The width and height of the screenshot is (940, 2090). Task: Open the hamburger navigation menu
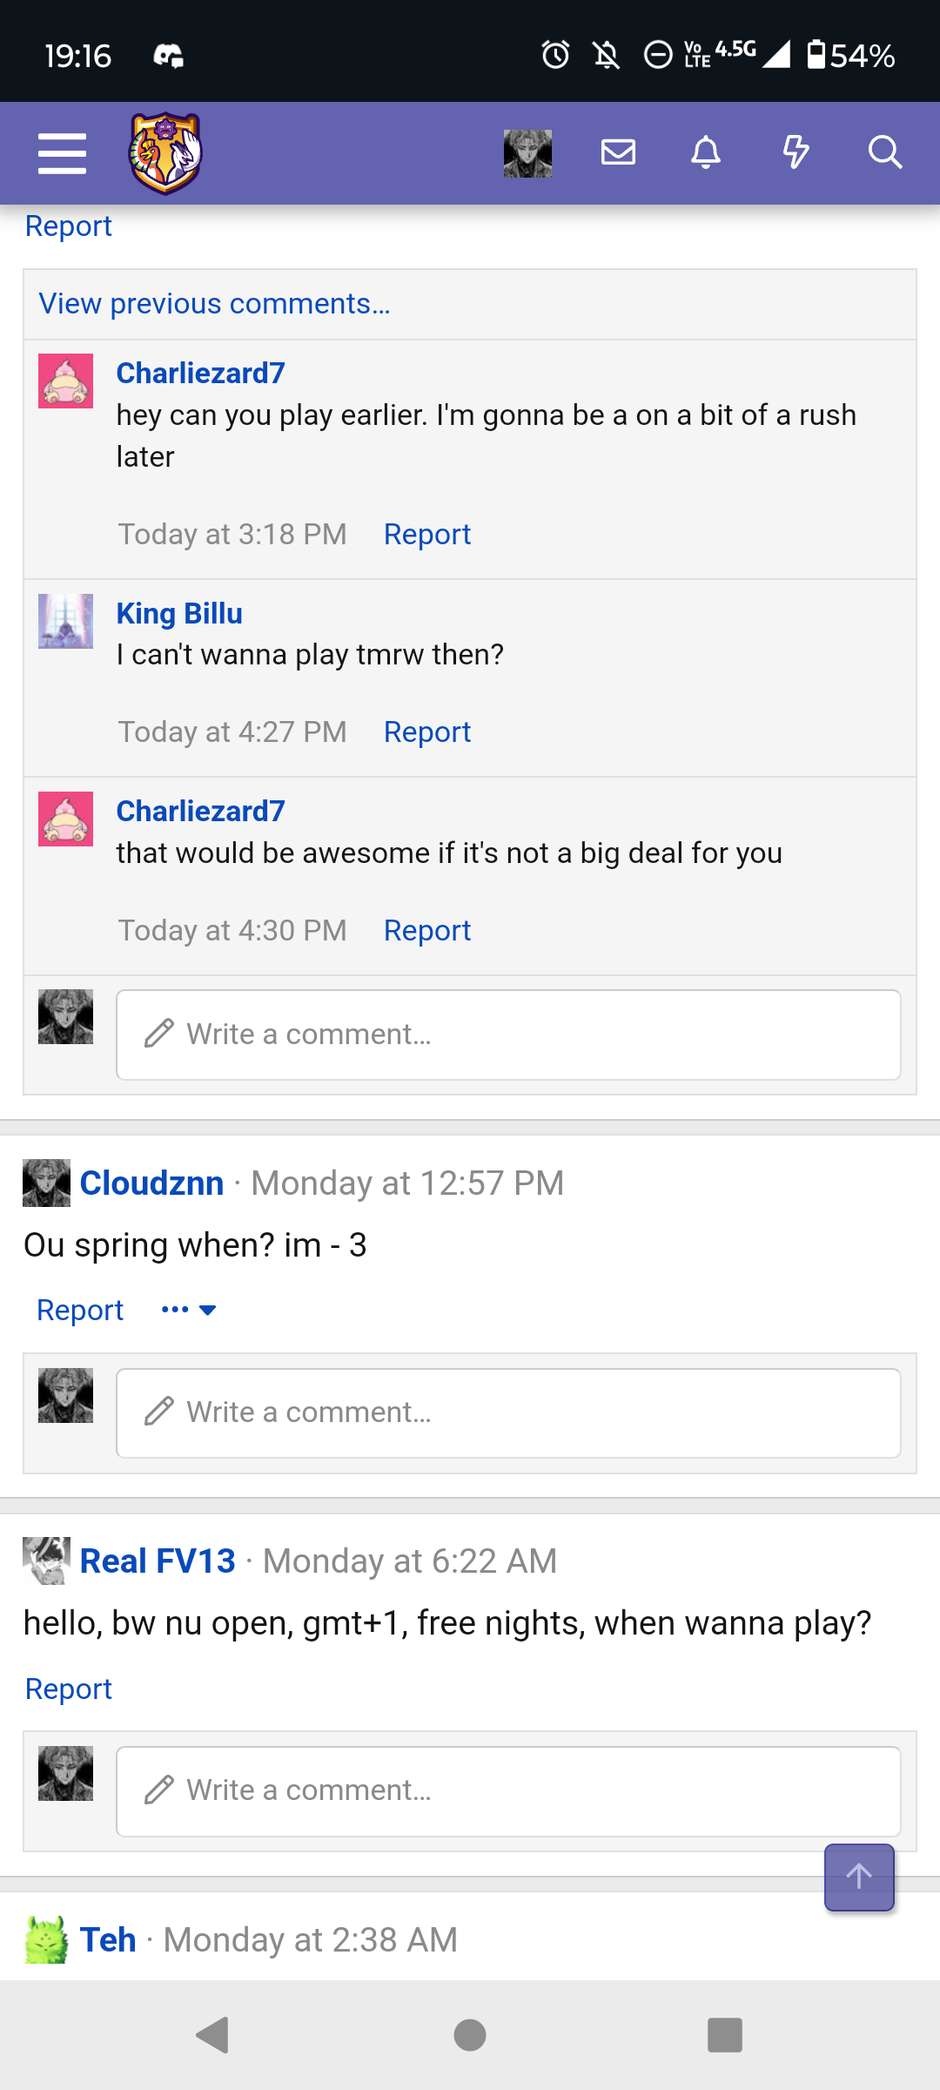(62, 153)
